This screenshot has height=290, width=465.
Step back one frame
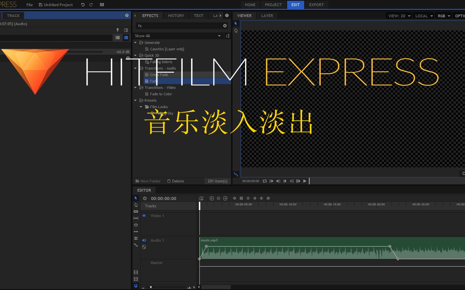click(x=292, y=181)
